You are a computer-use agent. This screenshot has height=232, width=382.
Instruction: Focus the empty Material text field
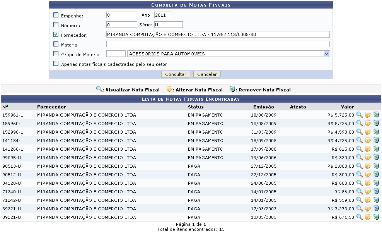pyautogui.click(x=218, y=44)
